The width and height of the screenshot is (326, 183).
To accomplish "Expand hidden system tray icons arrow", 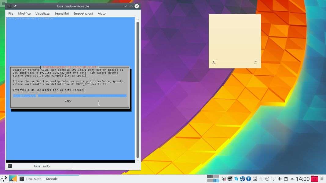I will tap(292, 179).
